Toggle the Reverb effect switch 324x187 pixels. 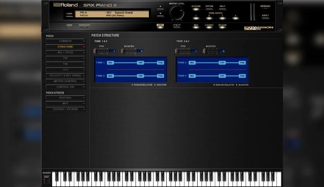click(222, 26)
